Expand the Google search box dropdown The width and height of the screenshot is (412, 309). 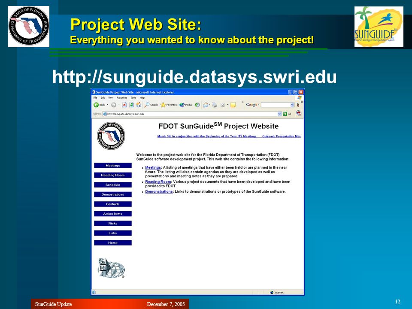(292, 105)
